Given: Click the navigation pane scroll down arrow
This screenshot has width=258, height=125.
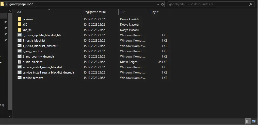Looking at the screenshot, I should click(10, 116).
